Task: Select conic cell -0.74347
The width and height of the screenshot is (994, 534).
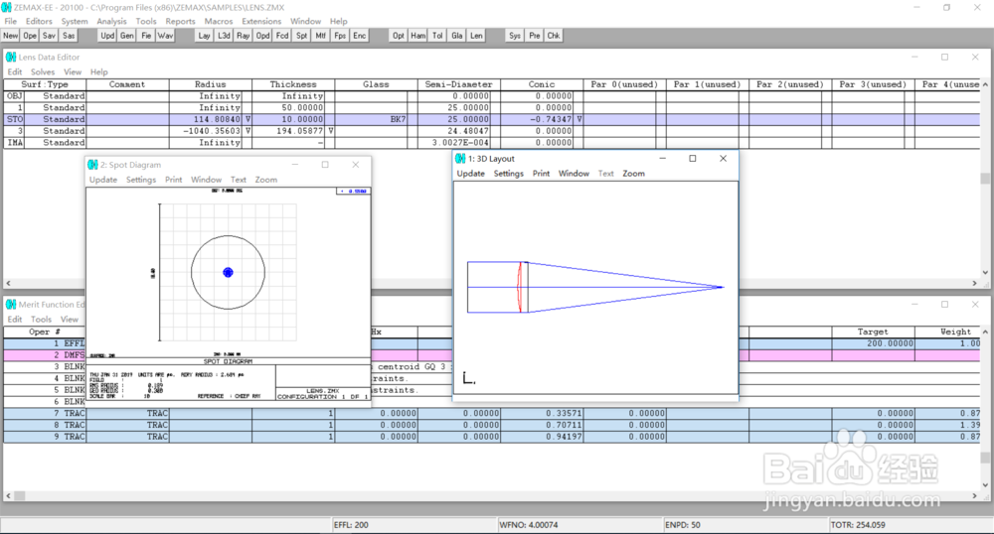Action: (538, 119)
